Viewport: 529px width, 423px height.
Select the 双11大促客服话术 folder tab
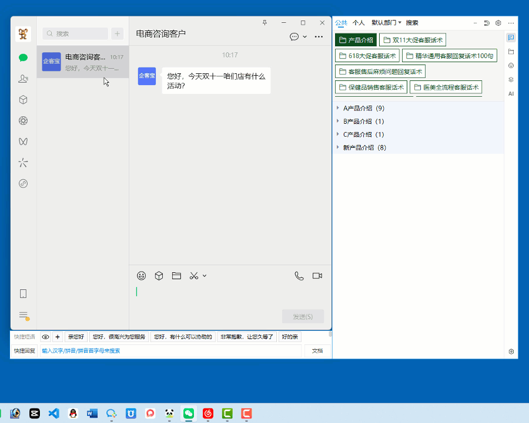pyautogui.click(x=412, y=40)
